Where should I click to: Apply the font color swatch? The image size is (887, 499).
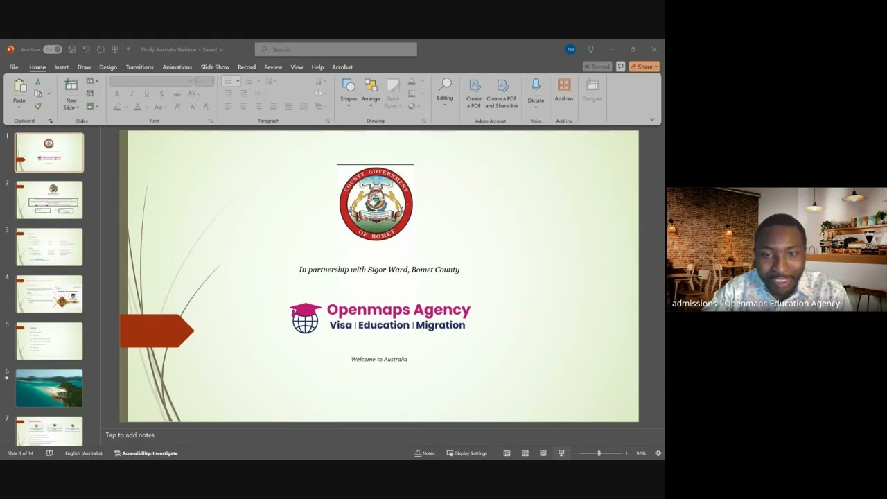click(139, 107)
